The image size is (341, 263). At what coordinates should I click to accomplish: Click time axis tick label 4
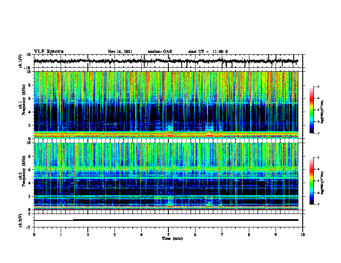click(141, 235)
